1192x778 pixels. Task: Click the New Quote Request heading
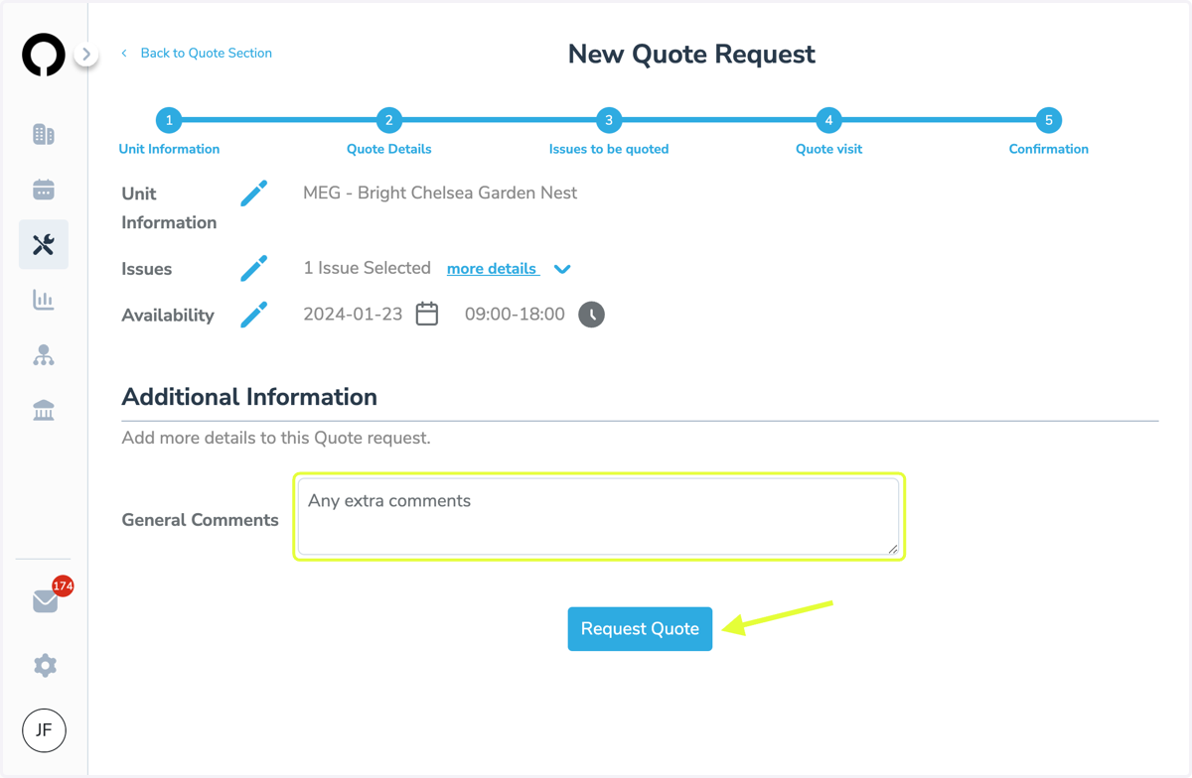691,54
